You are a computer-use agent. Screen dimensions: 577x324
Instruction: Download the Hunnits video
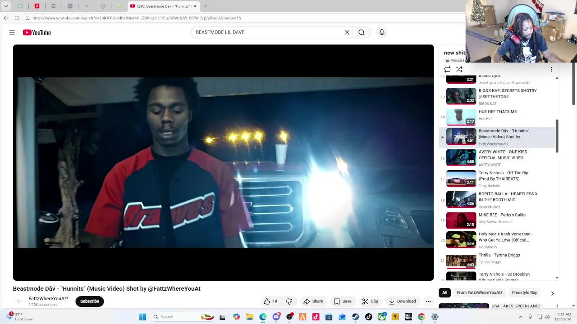click(x=402, y=301)
